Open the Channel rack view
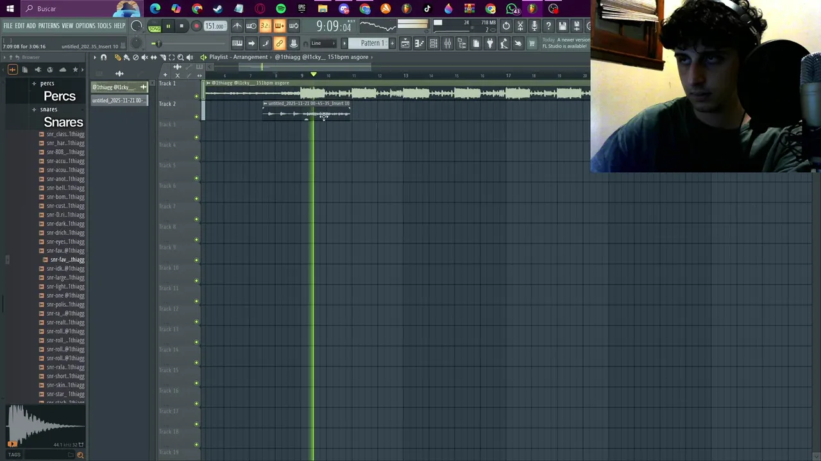Screen dimensions: 821x461 433,43
